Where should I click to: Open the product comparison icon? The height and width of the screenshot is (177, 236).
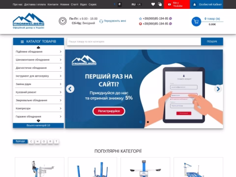click(160, 4)
